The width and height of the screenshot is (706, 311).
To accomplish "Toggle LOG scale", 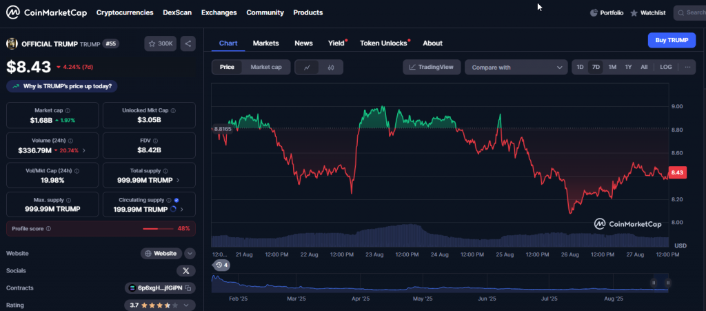I will [666, 67].
